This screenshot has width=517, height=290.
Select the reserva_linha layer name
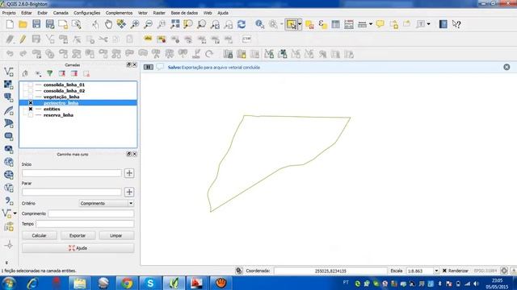(x=58, y=115)
